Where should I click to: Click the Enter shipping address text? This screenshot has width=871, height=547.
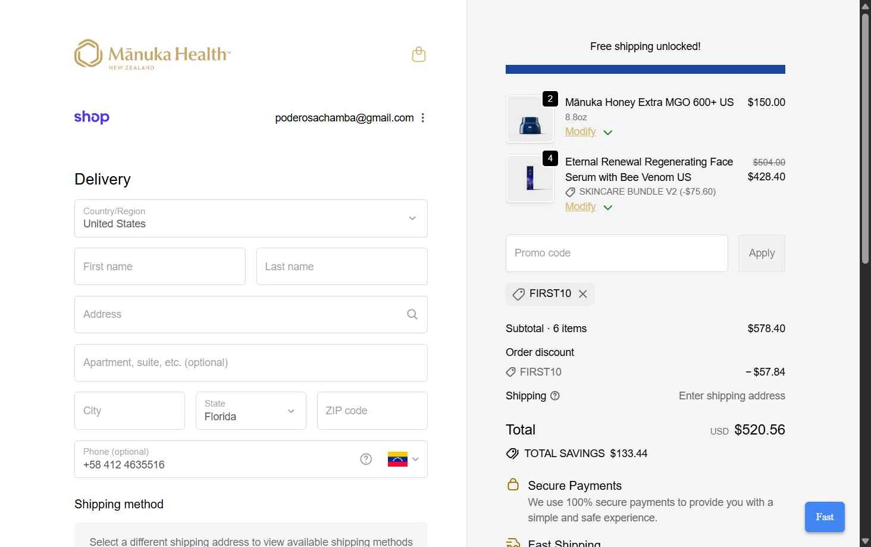point(732,396)
